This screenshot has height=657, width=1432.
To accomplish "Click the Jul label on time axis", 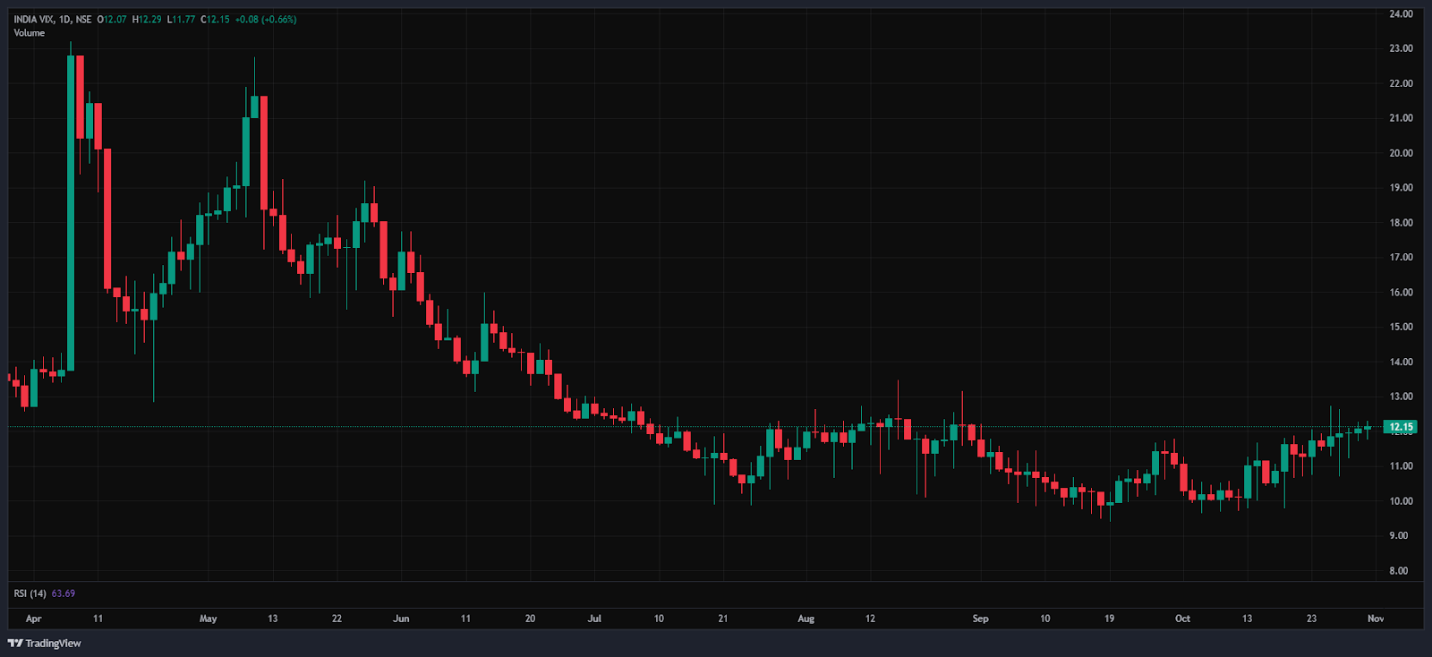I will coord(594,619).
